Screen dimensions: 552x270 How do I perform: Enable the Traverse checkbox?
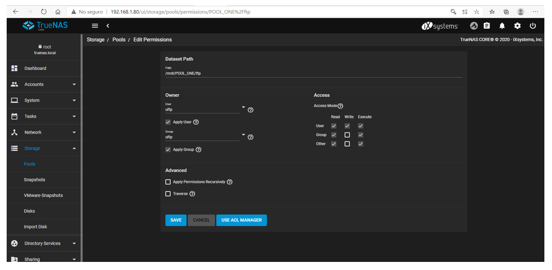(x=168, y=194)
